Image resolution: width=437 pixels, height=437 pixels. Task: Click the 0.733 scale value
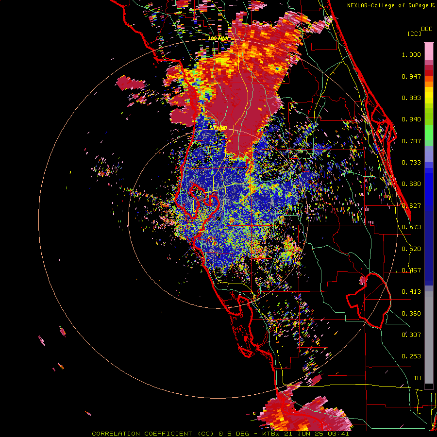tap(411, 163)
